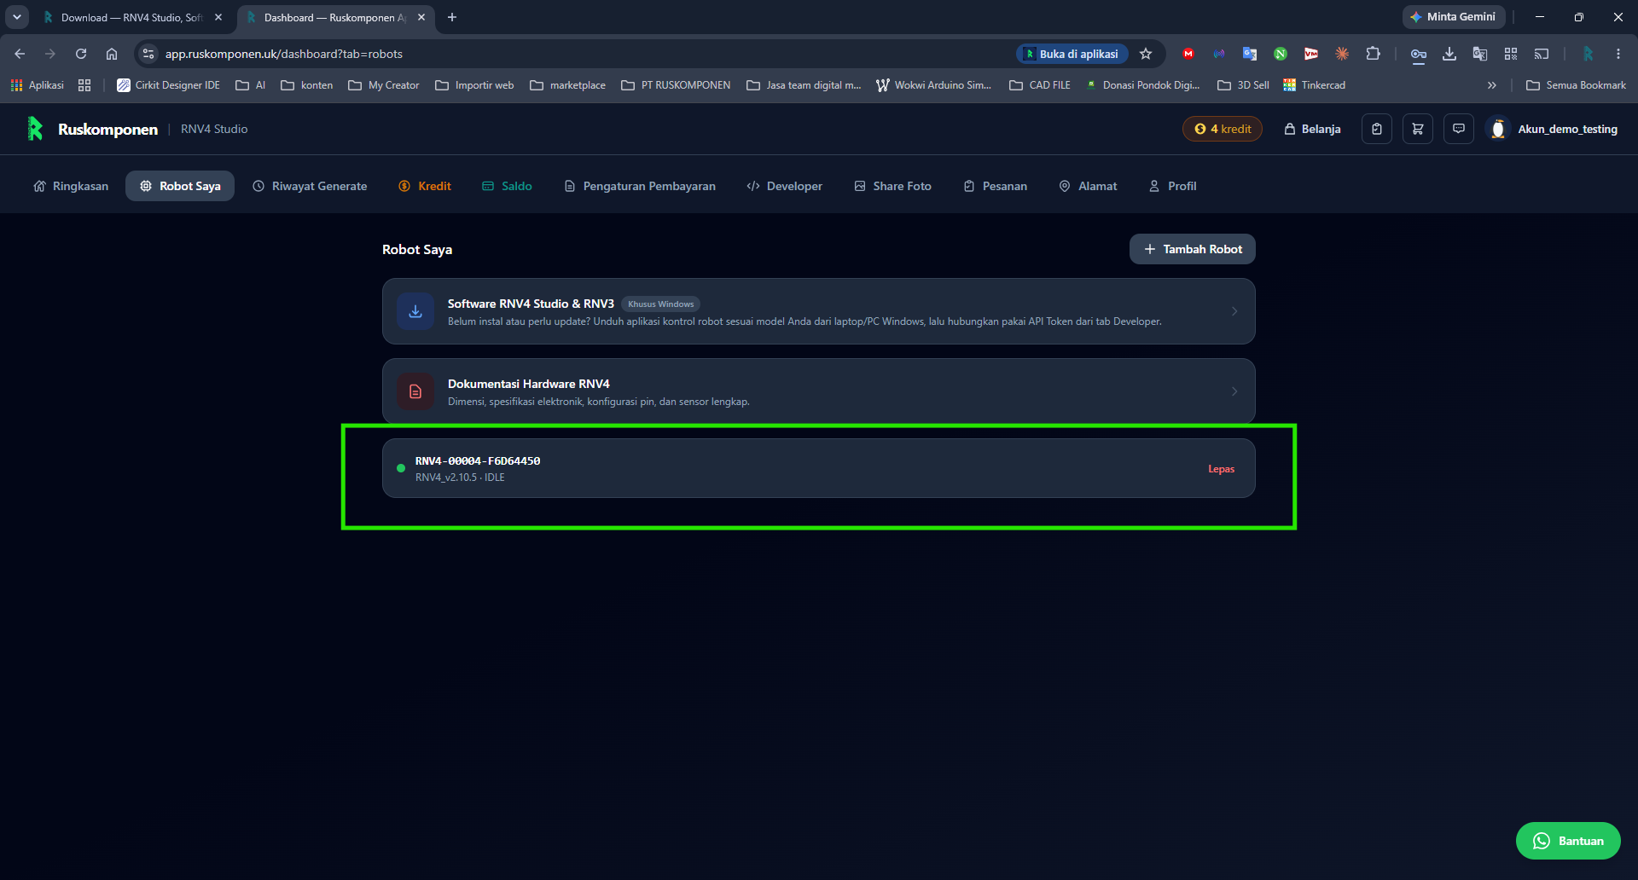Image resolution: width=1638 pixels, height=880 pixels.
Task: Switch to the Download — RNV4 Studio browser tab
Action: 133,17
